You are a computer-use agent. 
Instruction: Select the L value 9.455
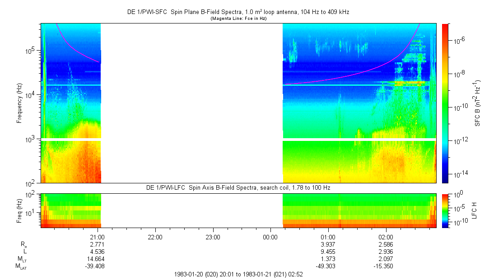pos(328,251)
